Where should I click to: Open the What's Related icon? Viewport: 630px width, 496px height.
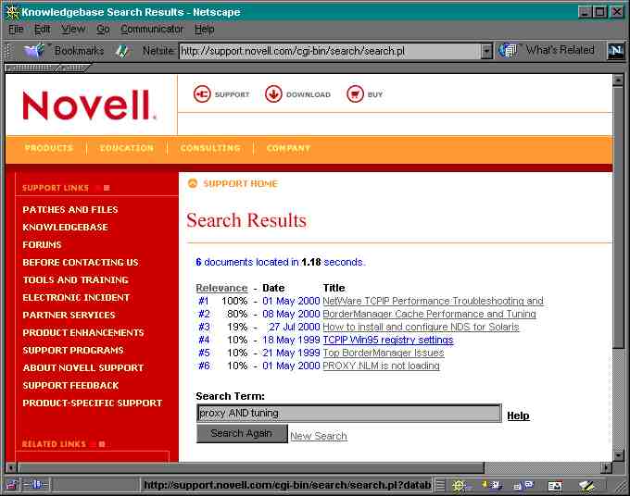(x=509, y=51)
